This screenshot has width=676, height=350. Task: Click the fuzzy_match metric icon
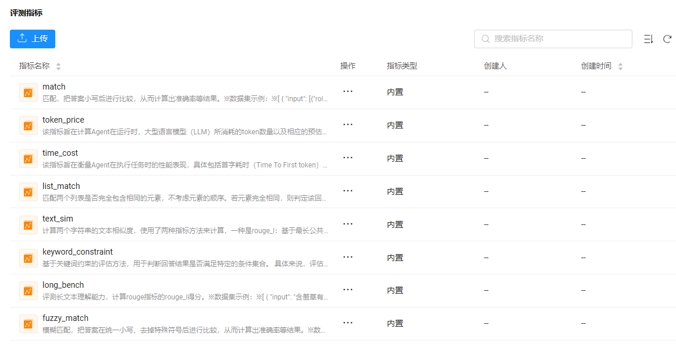coord(28,324)
